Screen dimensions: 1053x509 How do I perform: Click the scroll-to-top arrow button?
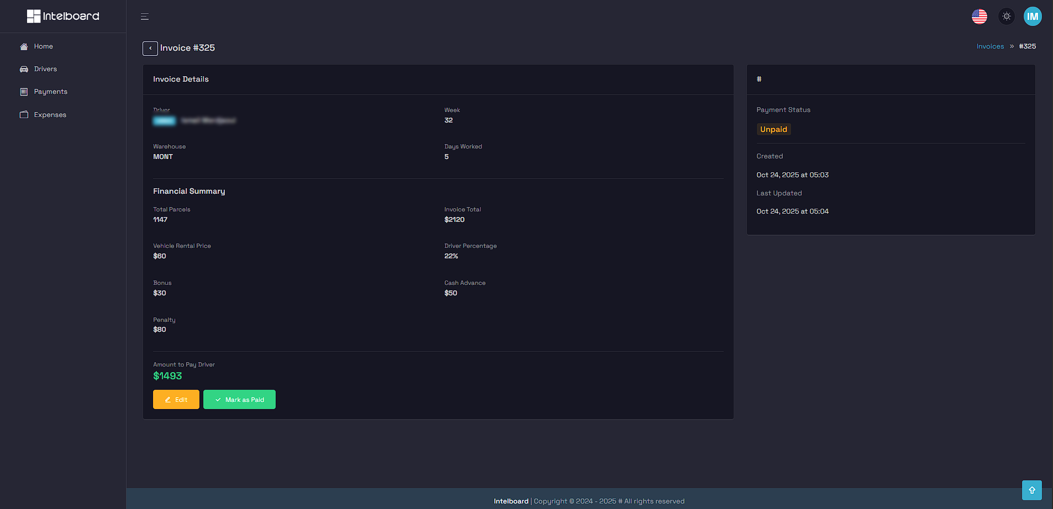[x=1031, y=490]
